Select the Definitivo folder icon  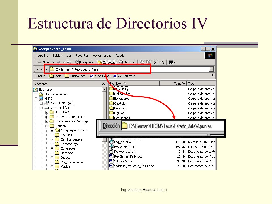[112, 108]
